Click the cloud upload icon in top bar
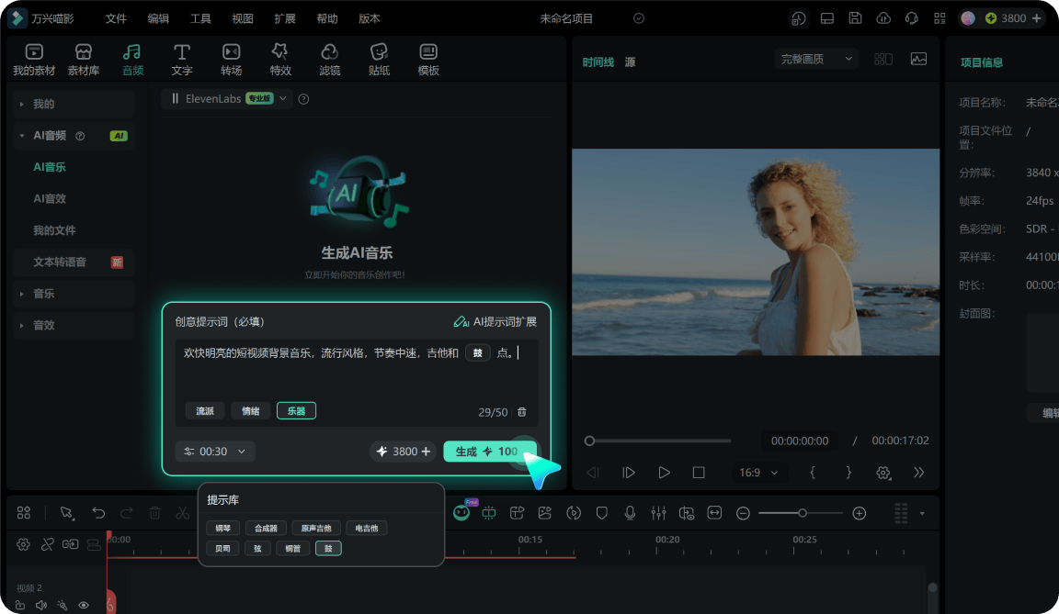This screenshot has height=614, width=1059. pos(883,18)
